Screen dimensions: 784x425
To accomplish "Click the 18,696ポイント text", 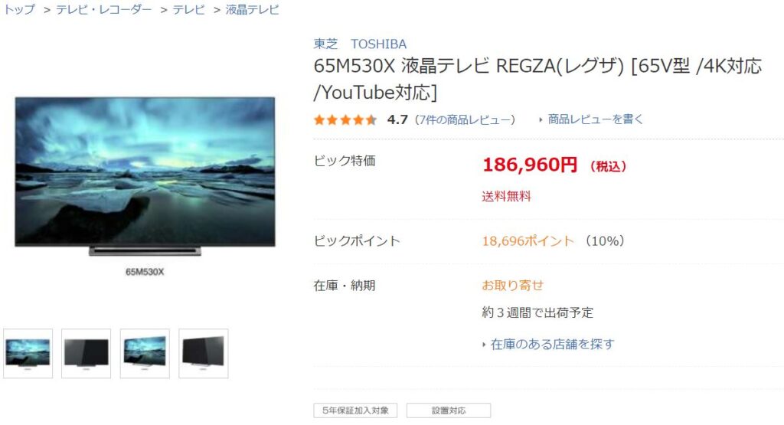I will (x=528, y=241).
